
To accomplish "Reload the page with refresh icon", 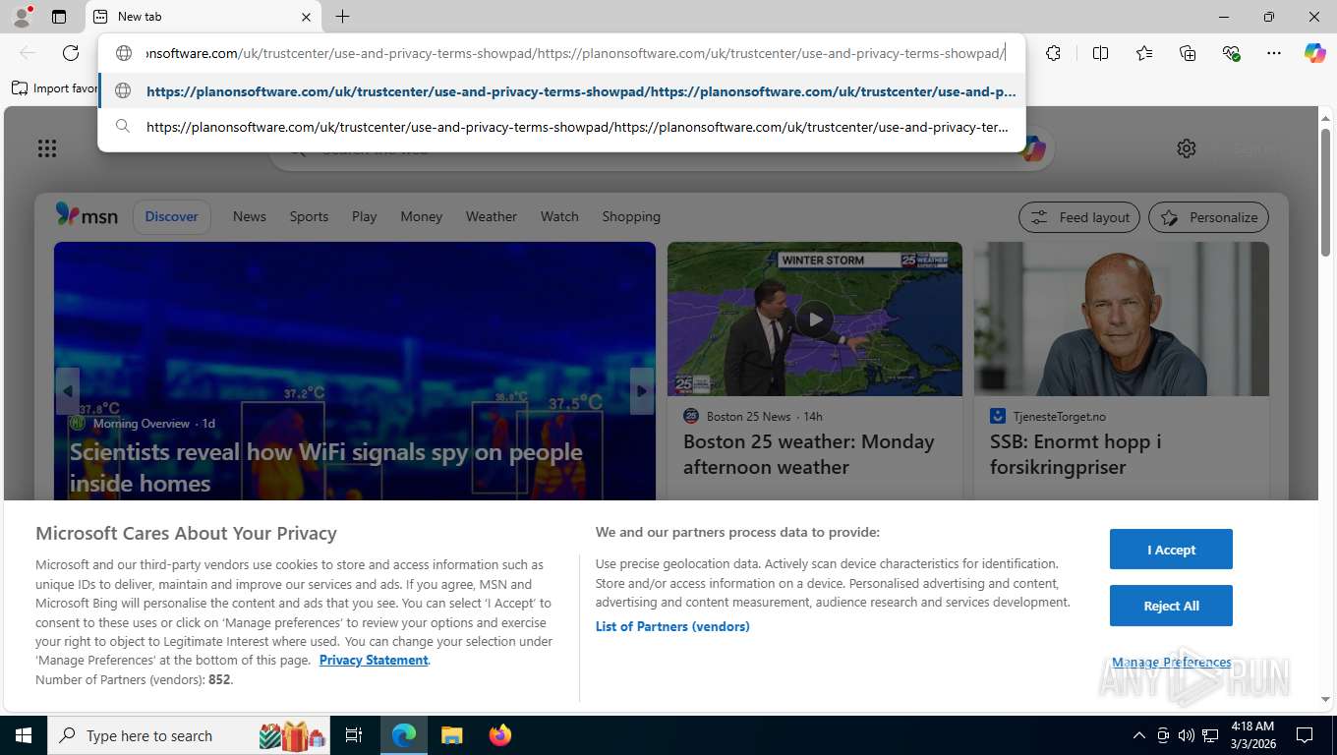I will 71,53.
